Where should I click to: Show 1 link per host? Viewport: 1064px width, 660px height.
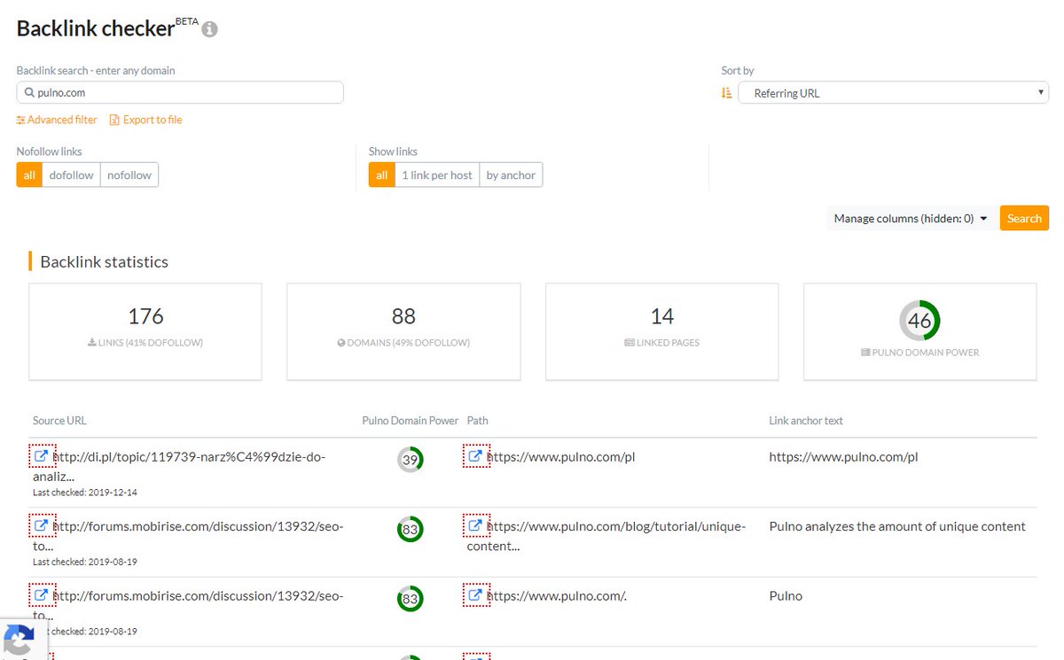click(436, 175)
